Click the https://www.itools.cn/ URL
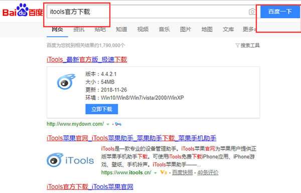Viewport: 301px width, 193px height. pyautogui.click(x=126, y=172)
